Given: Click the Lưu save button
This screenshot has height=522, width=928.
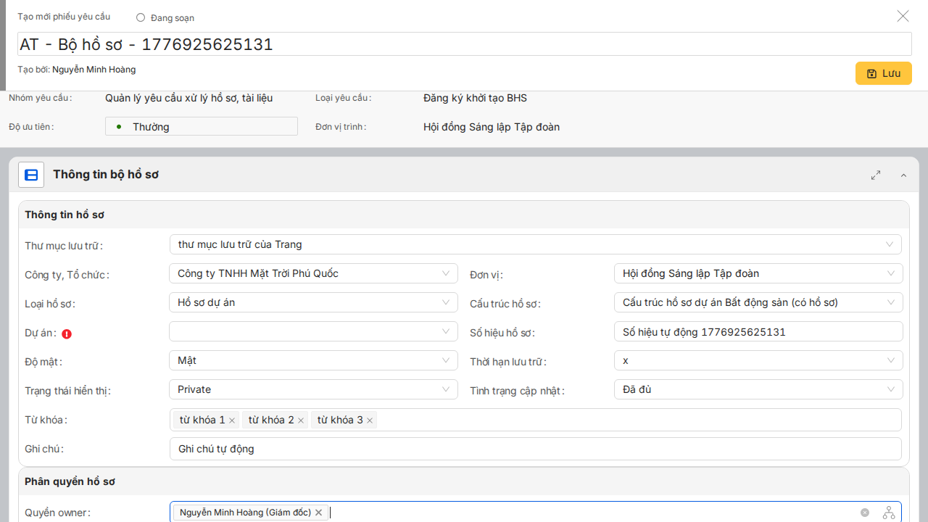Looking at the screenshot, I should click(x=883, y=73).
